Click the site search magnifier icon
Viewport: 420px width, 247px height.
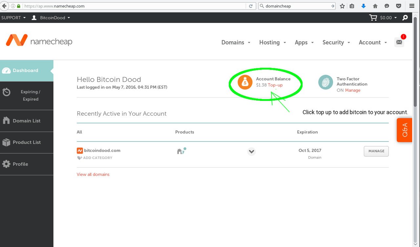[x=405, y=17]
